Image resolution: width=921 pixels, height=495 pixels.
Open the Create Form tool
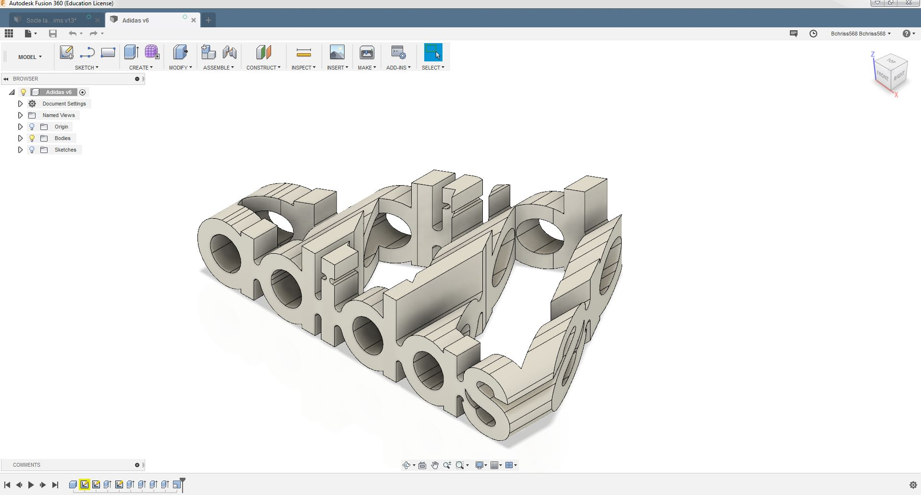[x=152, y=52]
